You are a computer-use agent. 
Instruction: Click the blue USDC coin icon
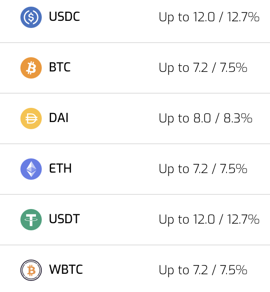click(31, 17)
